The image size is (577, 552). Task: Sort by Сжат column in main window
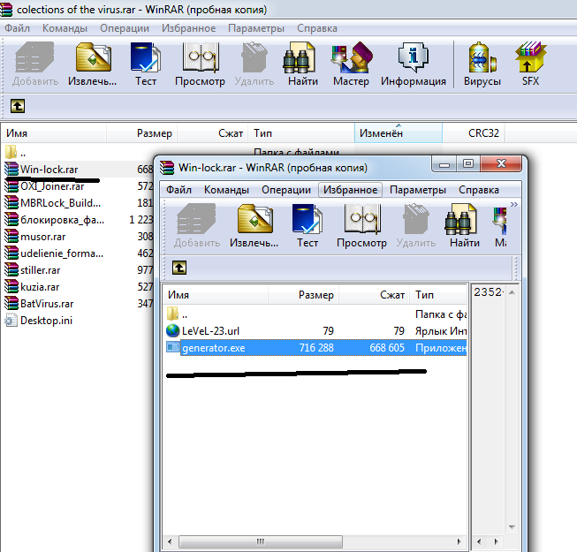[x=213, y=133]
